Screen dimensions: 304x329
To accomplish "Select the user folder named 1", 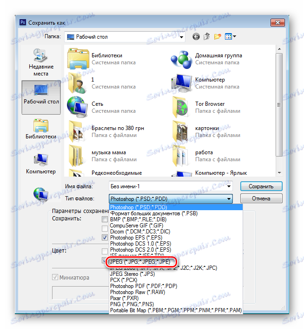I will point(101,83).
